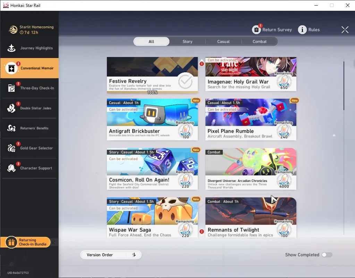Collapse the Returning Check-In Bundle arrow
Viewport: 355px width, 278px height.
point(54,242)
